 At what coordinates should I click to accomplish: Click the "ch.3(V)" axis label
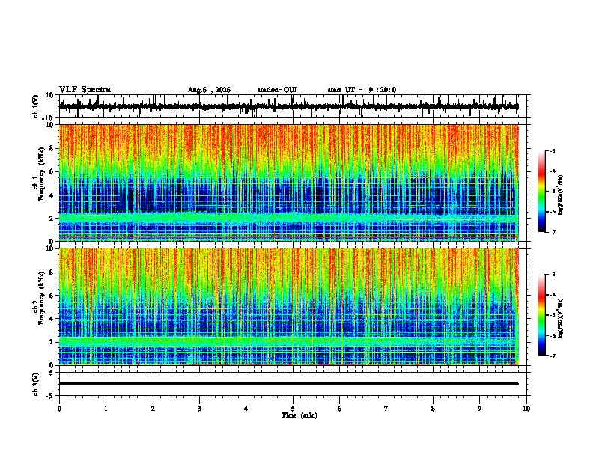[36, 384]
